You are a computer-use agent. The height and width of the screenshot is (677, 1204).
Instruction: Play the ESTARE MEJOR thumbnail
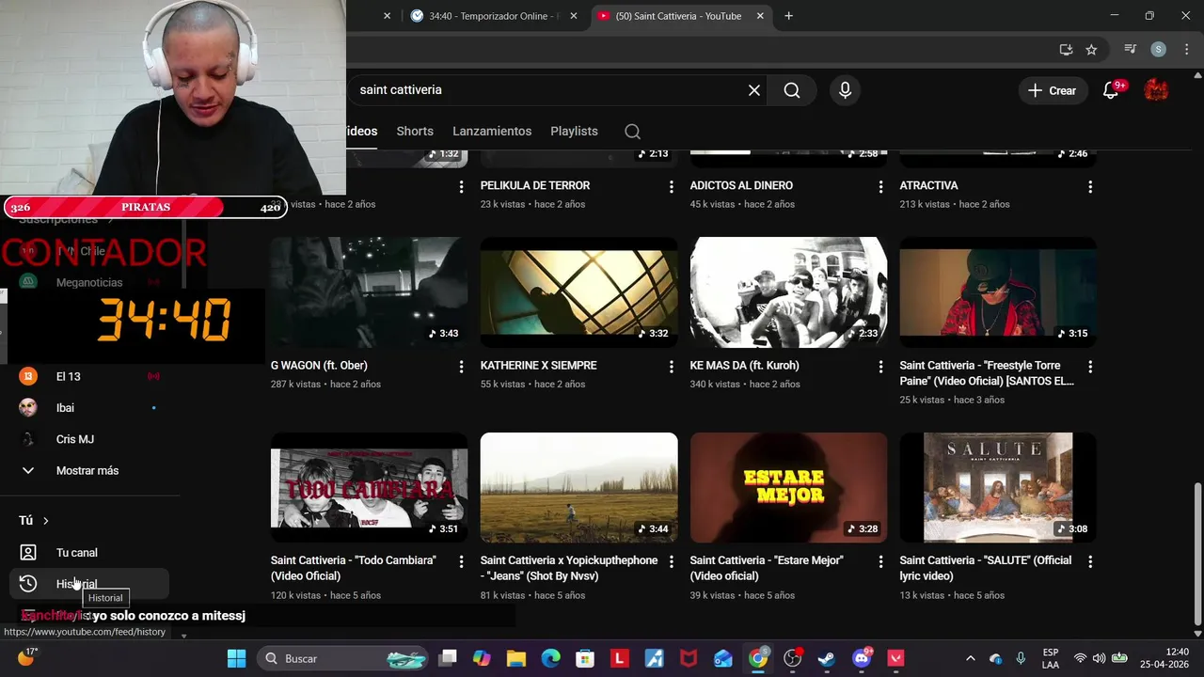coord(788,488)
